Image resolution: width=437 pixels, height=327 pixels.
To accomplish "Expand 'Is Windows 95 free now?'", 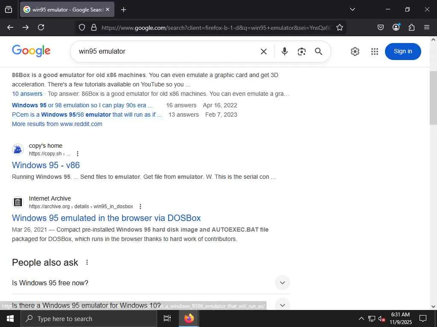I will pos(151,283).
